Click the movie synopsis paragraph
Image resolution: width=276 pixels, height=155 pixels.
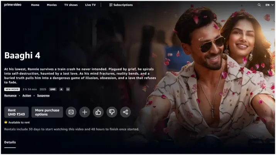click(80, 76)
